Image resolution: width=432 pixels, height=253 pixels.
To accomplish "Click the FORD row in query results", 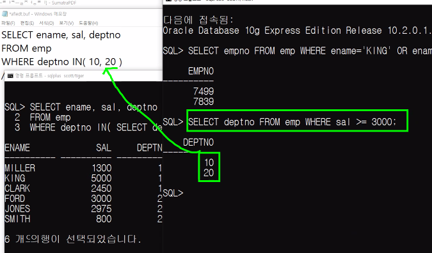I will coord(83,199).
